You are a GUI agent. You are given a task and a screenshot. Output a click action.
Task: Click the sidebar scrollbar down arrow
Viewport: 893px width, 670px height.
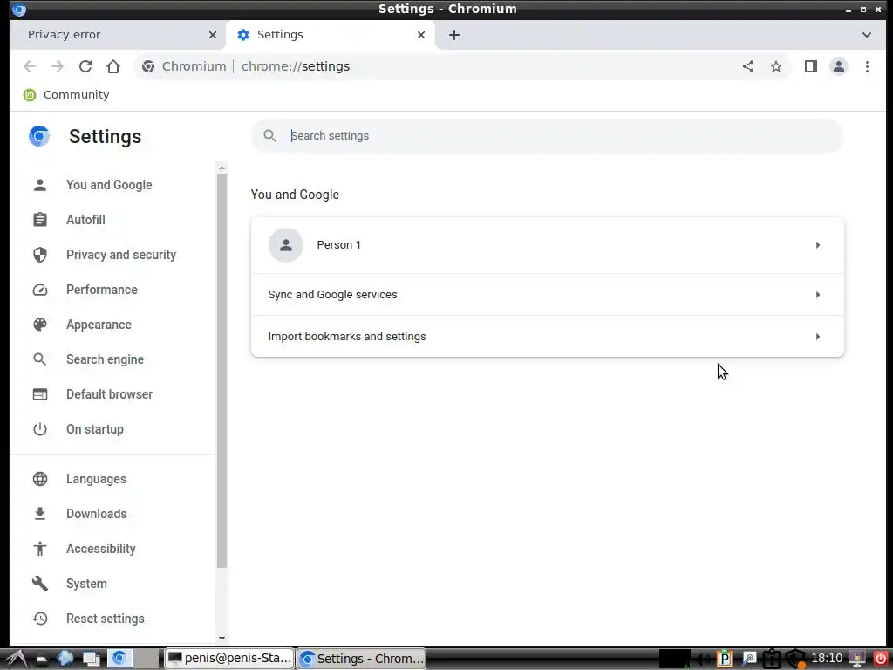(x=222, y=639)
